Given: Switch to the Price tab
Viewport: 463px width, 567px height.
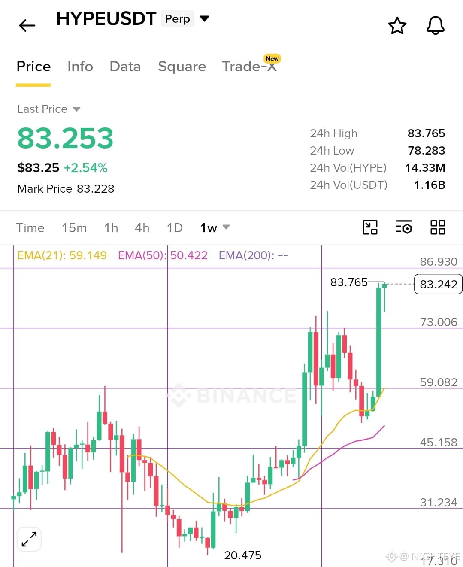Looking at the screenshot, I should 33,67.
